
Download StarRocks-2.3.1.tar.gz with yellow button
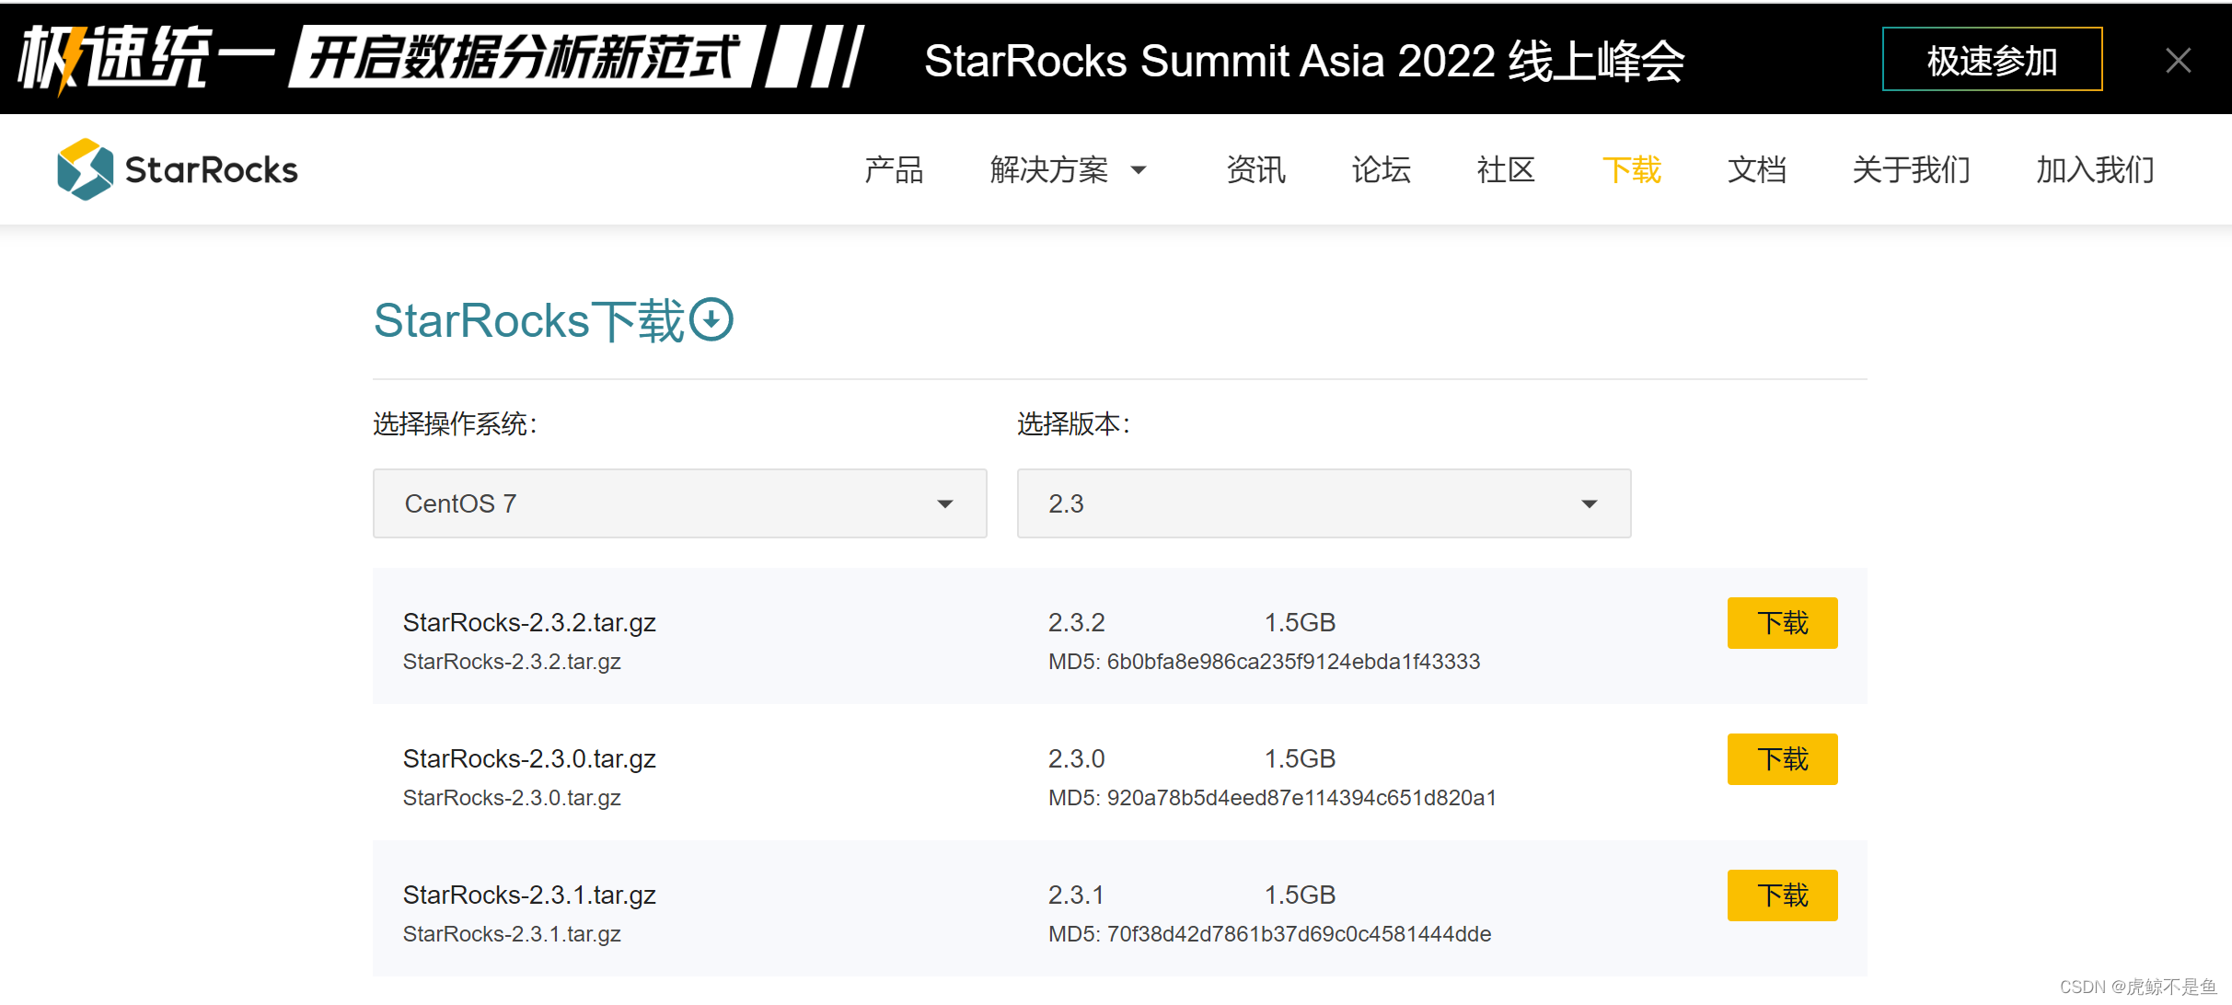click(1782, 895)
